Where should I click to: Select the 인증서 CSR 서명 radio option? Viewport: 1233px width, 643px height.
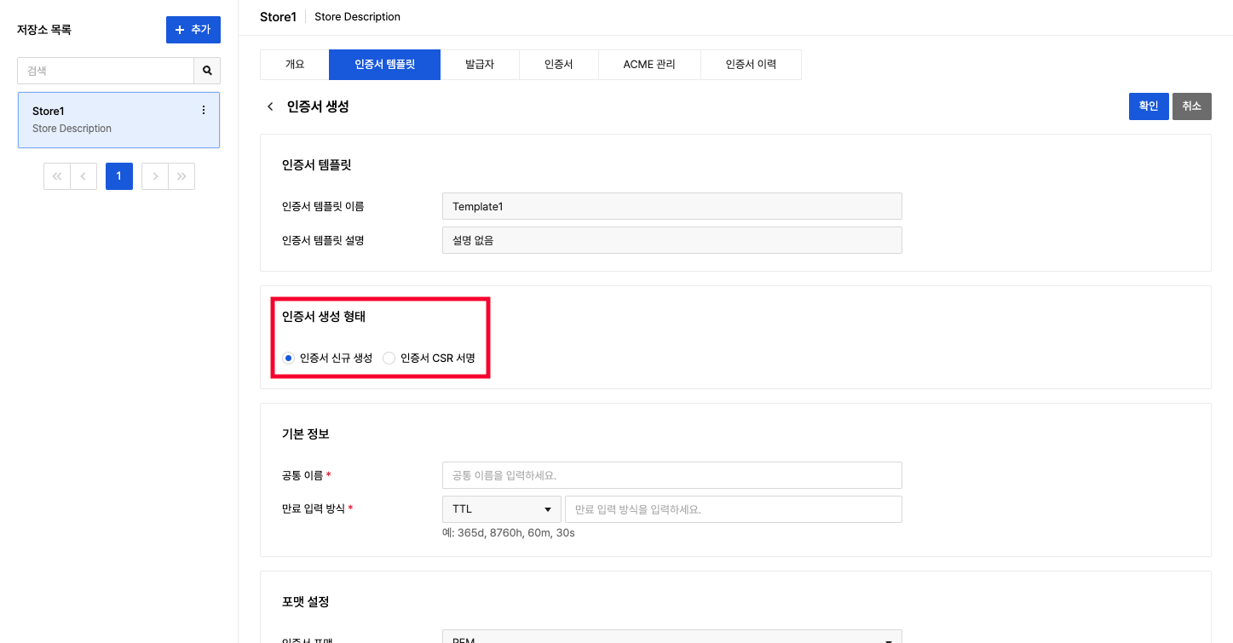(x=389, y=359)
